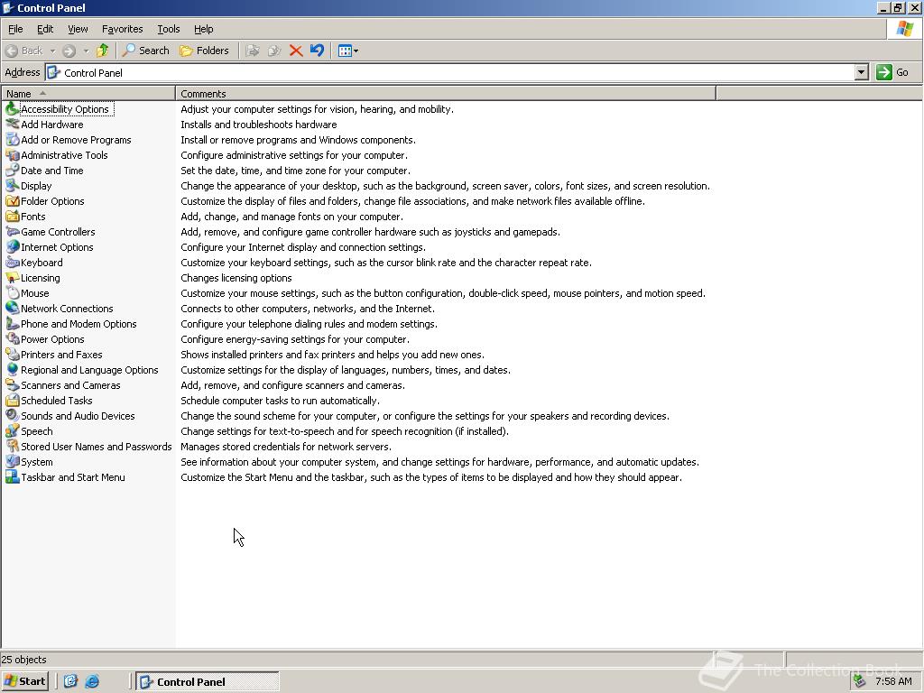The width and height of the screenshot is (924, 693).
Task: Open the Accessibility Options icon
Action: coord(12,109)
